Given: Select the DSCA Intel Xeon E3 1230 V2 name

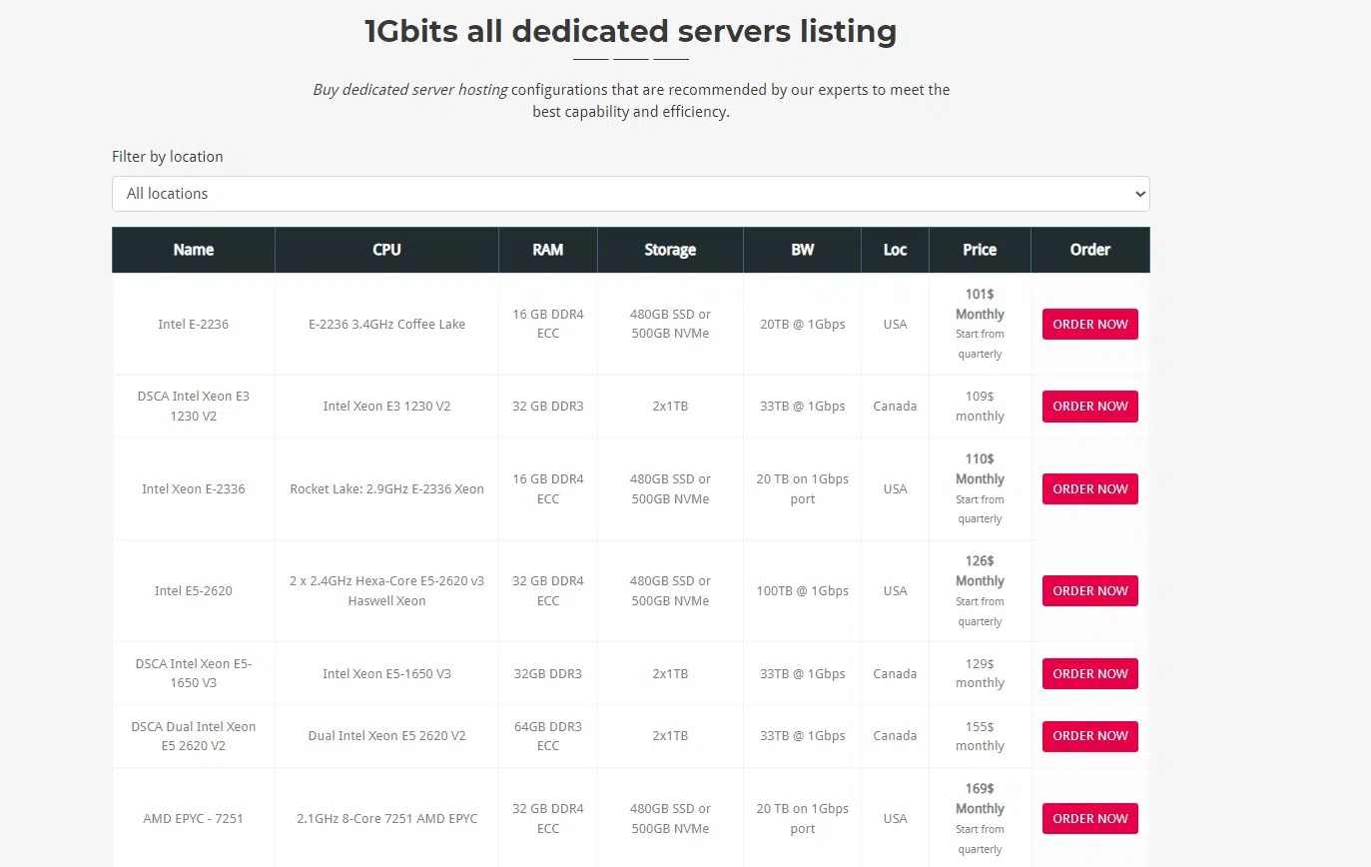Looking at the screenshot, I should 194,407.
